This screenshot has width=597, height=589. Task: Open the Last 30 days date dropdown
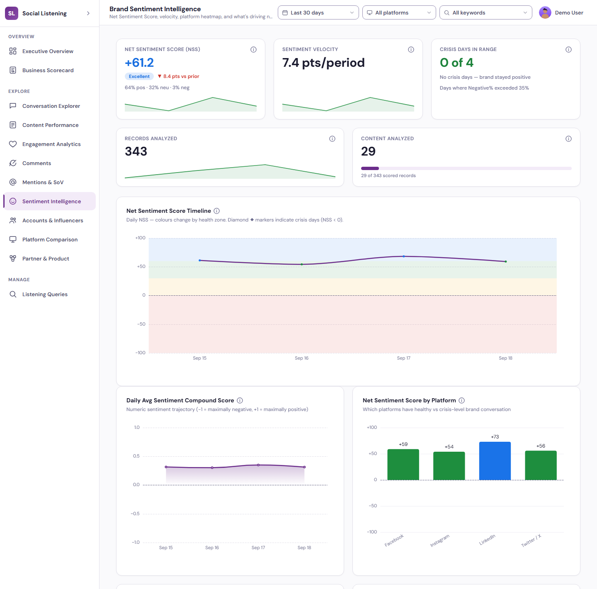coord(318,13)
